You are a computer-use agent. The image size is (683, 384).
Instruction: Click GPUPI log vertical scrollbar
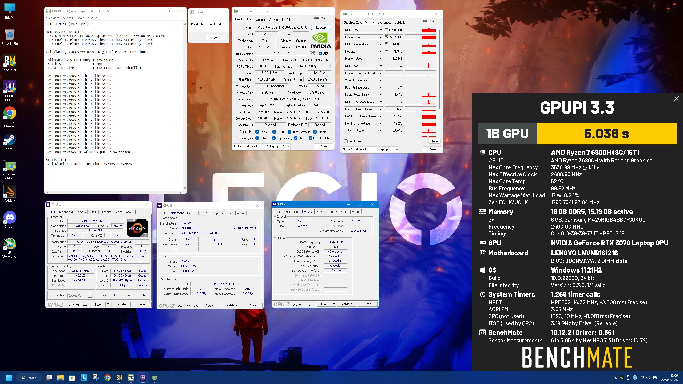[185, 106]
